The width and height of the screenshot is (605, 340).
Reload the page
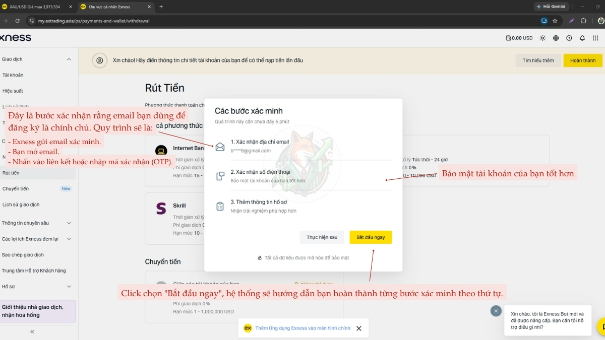(x=17, y=21)
